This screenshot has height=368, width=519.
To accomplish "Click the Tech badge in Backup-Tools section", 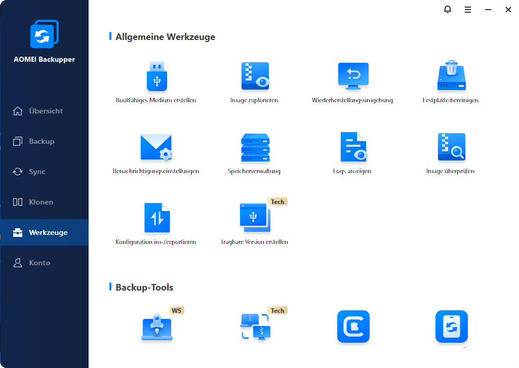I will tap(277, 310).
